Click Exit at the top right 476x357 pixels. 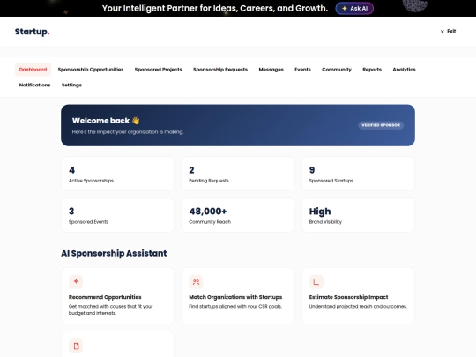(448, 31)
